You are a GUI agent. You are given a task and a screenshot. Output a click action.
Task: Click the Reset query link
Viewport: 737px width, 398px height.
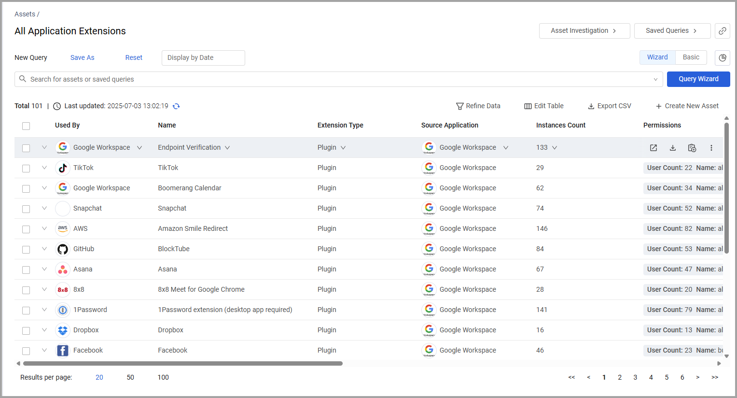[x=134, y=57]
